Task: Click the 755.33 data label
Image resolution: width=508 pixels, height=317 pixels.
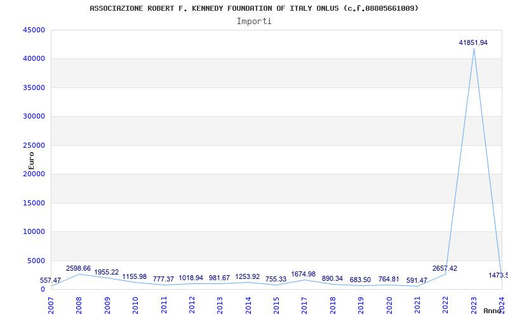Action: point(276,279)
